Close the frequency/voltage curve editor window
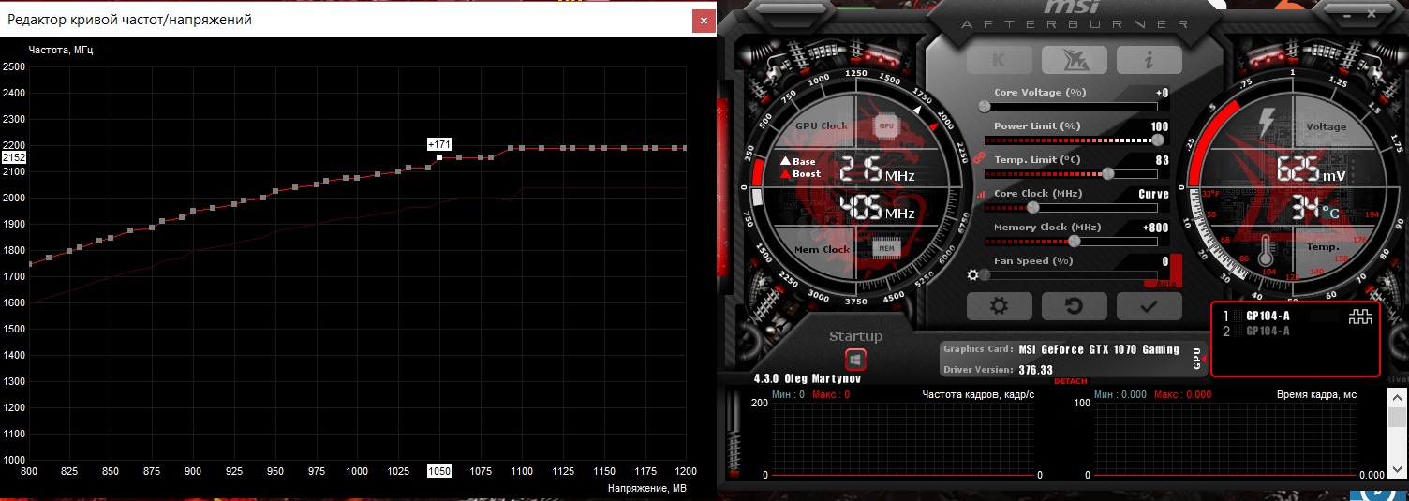Image resolution: width=1409 pixels, height=501 pixels. (x=703, y=19)
